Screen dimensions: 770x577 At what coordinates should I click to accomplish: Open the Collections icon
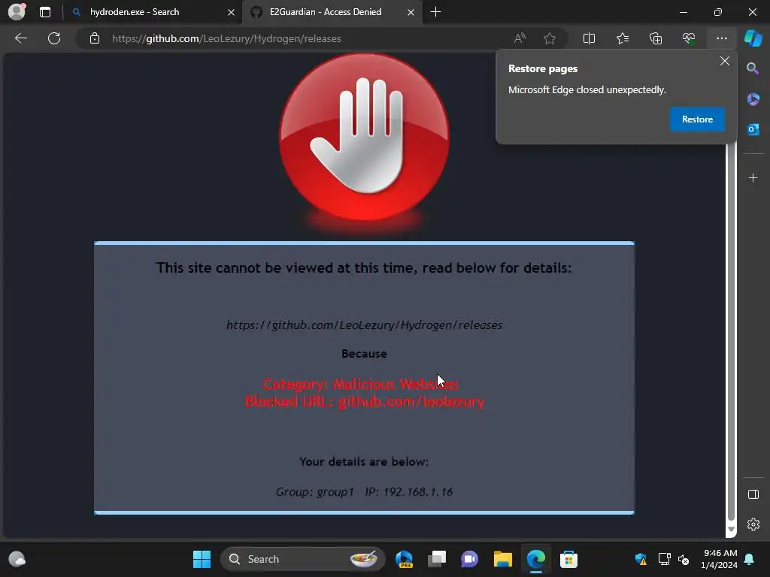656,38
